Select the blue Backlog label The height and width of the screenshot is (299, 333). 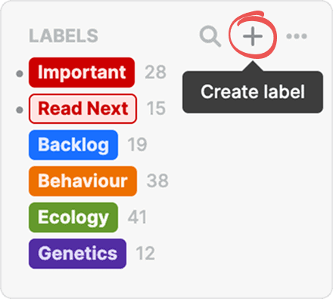tap(73, 145)
